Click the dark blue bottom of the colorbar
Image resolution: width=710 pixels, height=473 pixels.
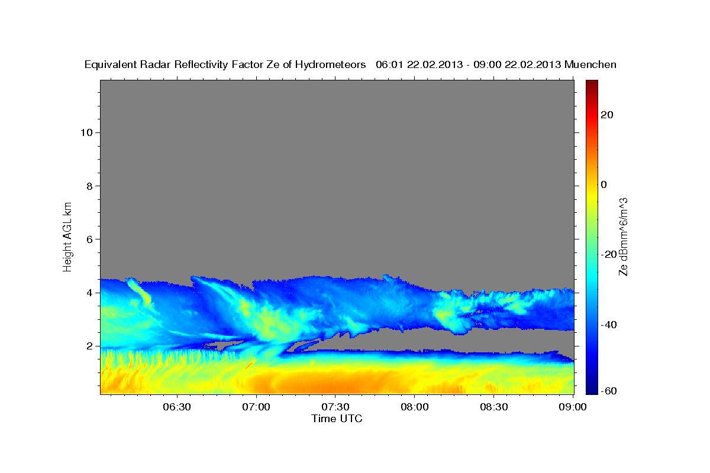592,389
